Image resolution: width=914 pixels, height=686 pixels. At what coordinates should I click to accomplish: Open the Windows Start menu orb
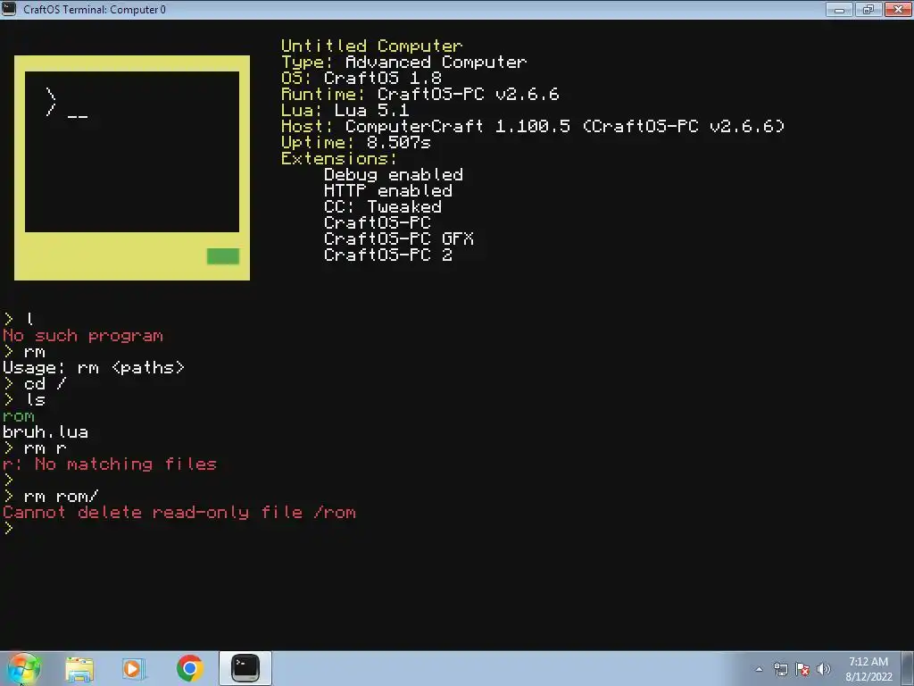coord(23,668)
